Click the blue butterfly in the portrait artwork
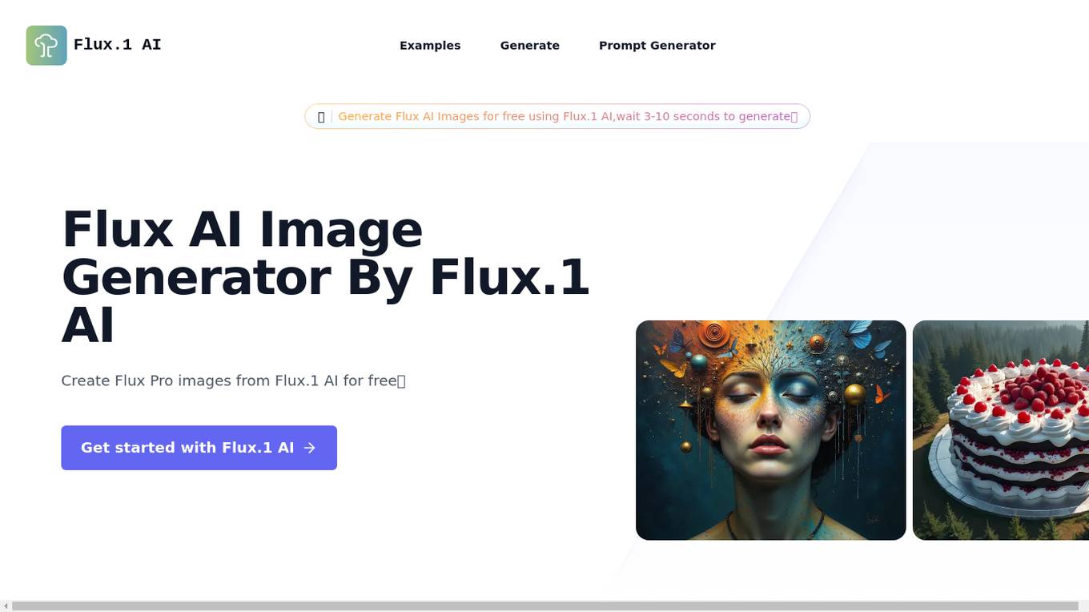This screenshot has width=1089, height=612. tap(859, 334)
